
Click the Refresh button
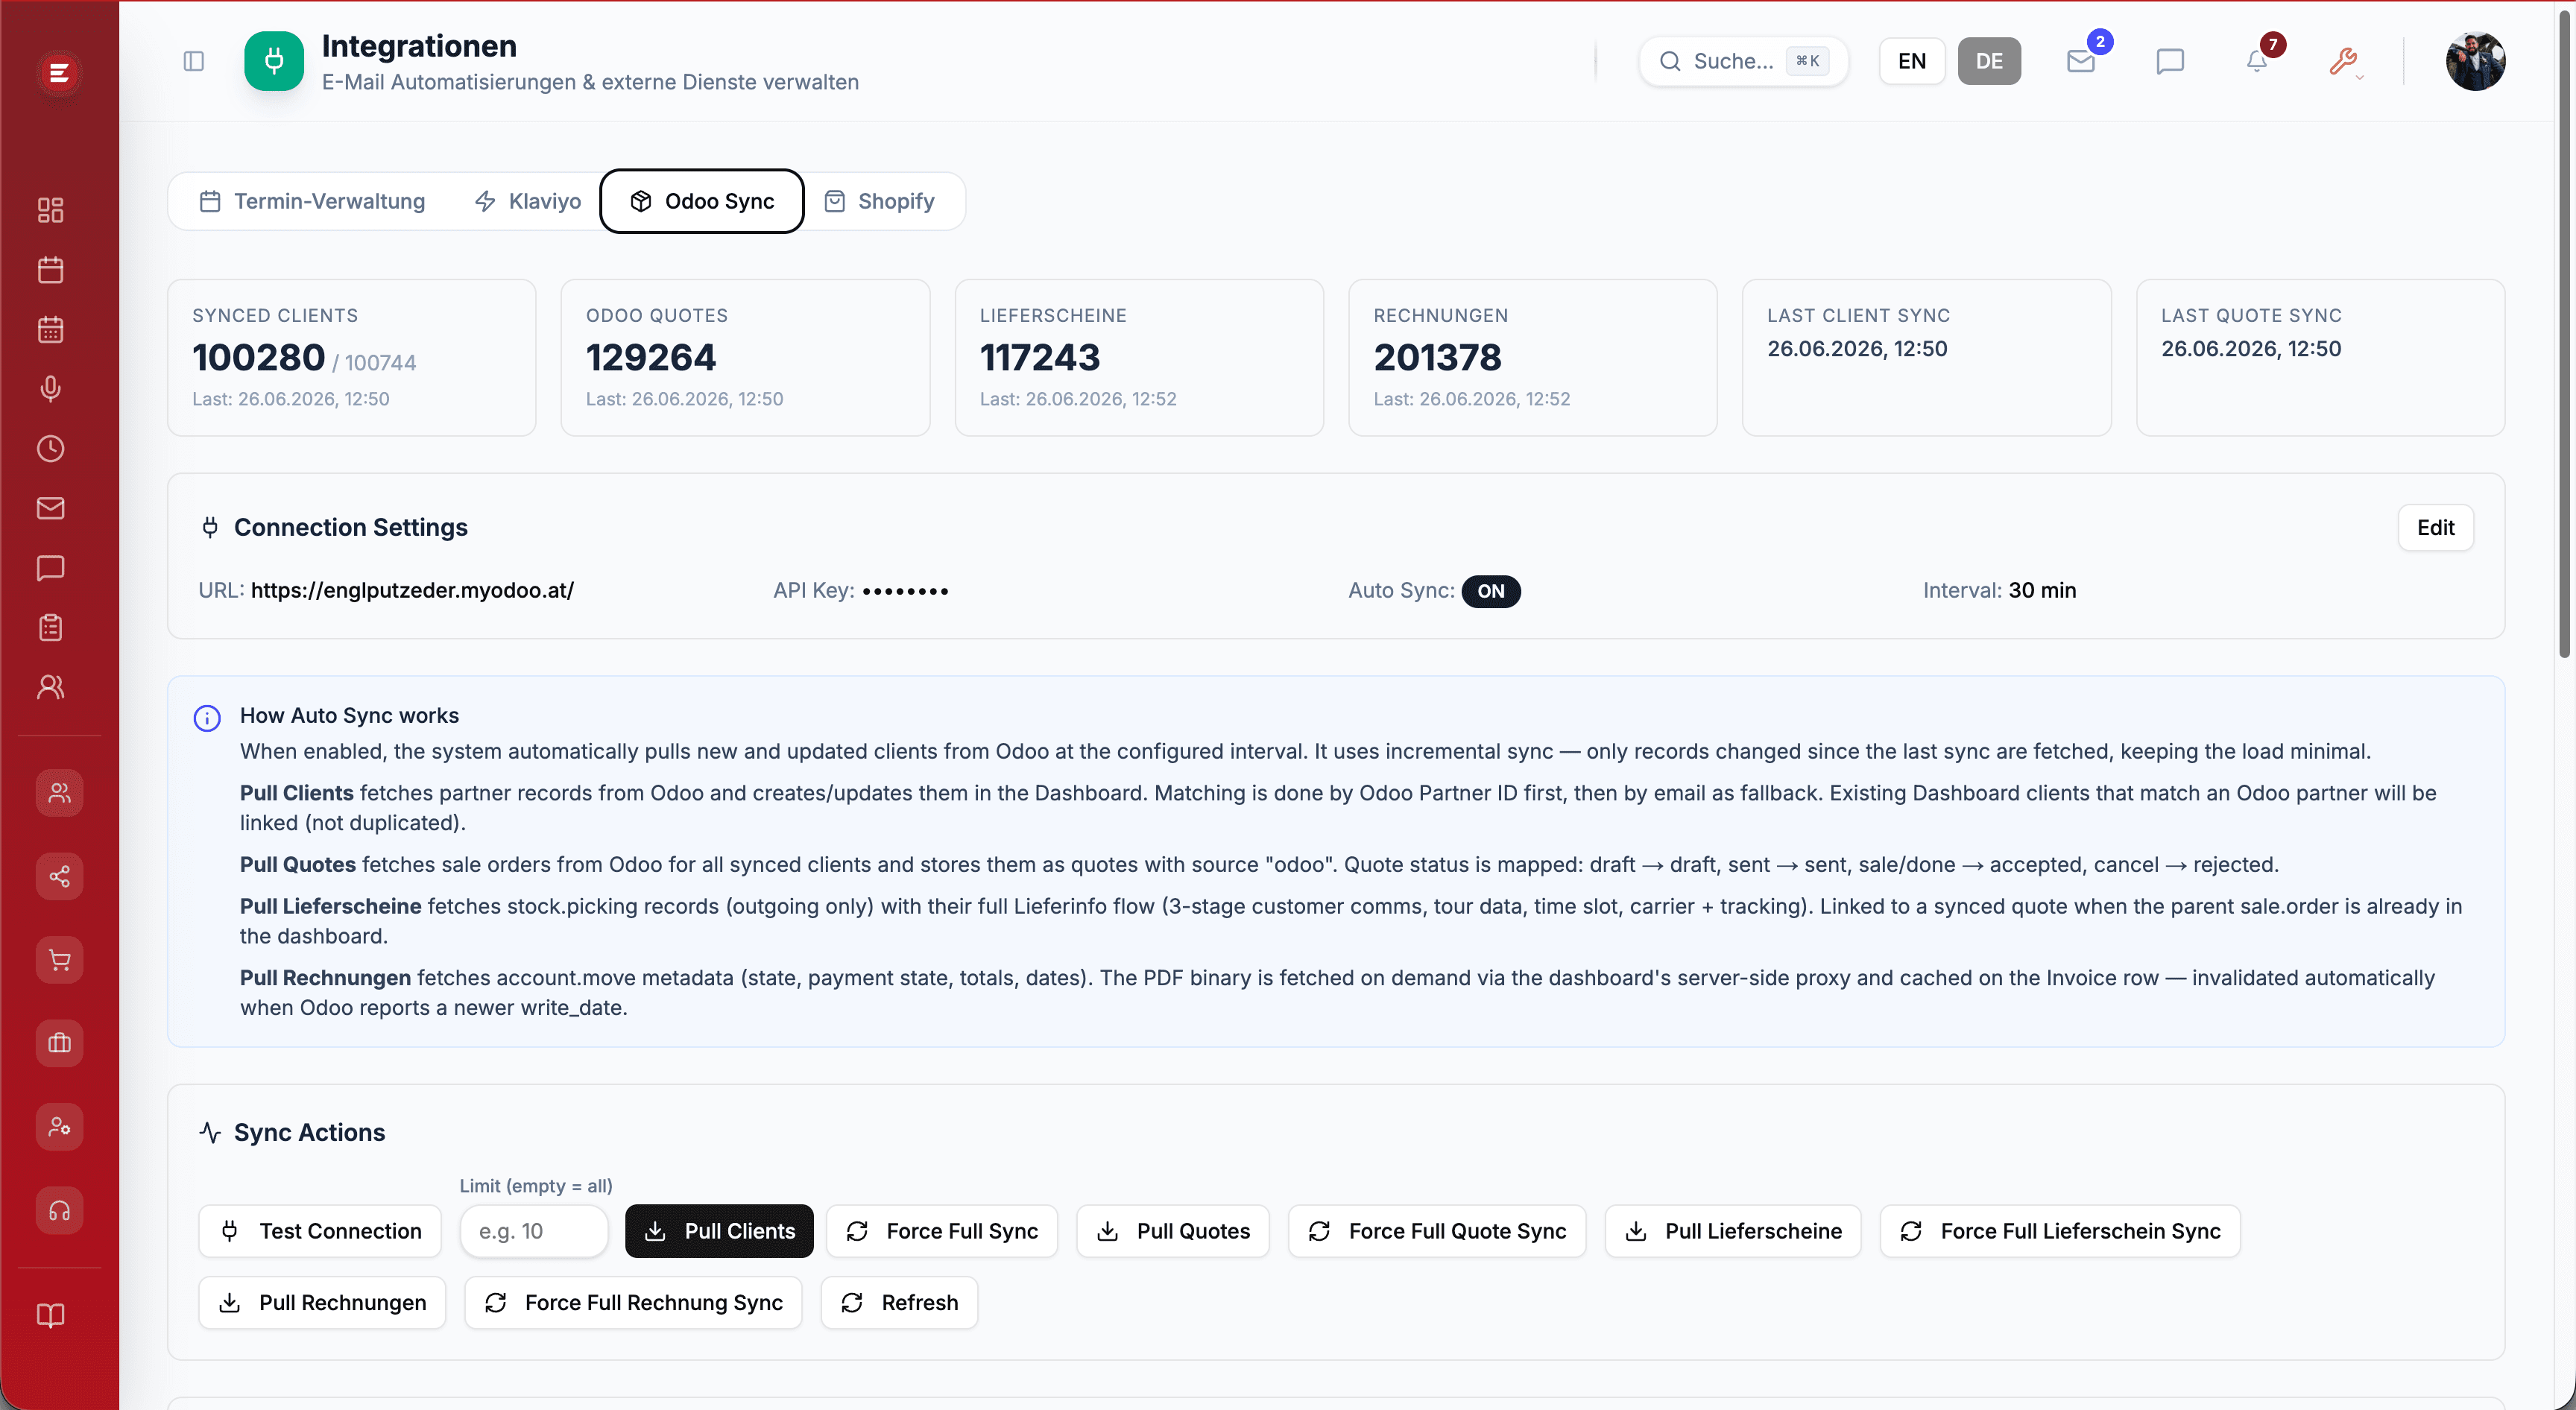click(899, 1303)
